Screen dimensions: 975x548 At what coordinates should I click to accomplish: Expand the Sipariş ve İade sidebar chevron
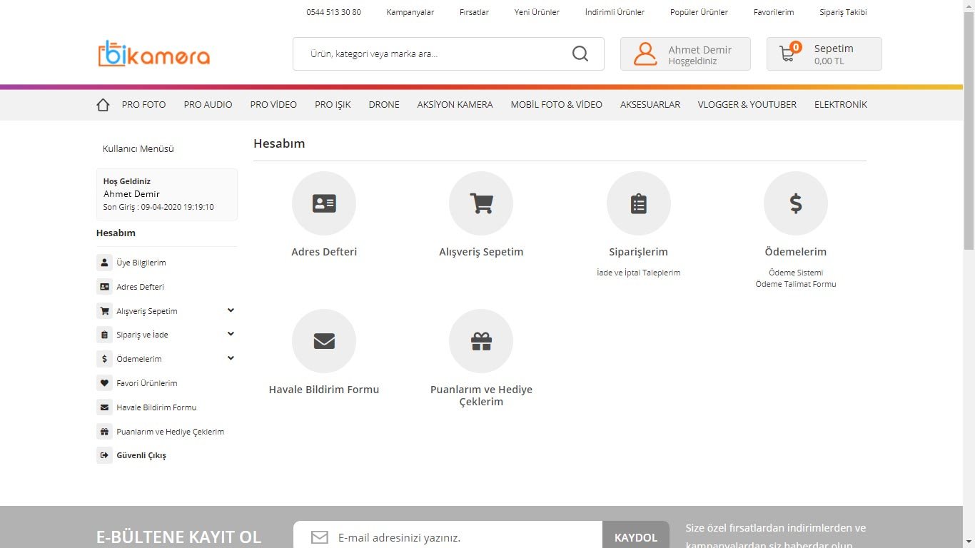(231, 334)
